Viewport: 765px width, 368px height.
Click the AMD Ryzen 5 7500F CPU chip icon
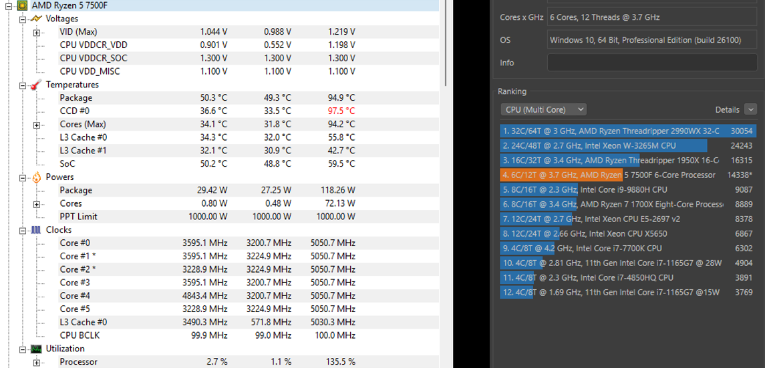click(x=21, y=6)
